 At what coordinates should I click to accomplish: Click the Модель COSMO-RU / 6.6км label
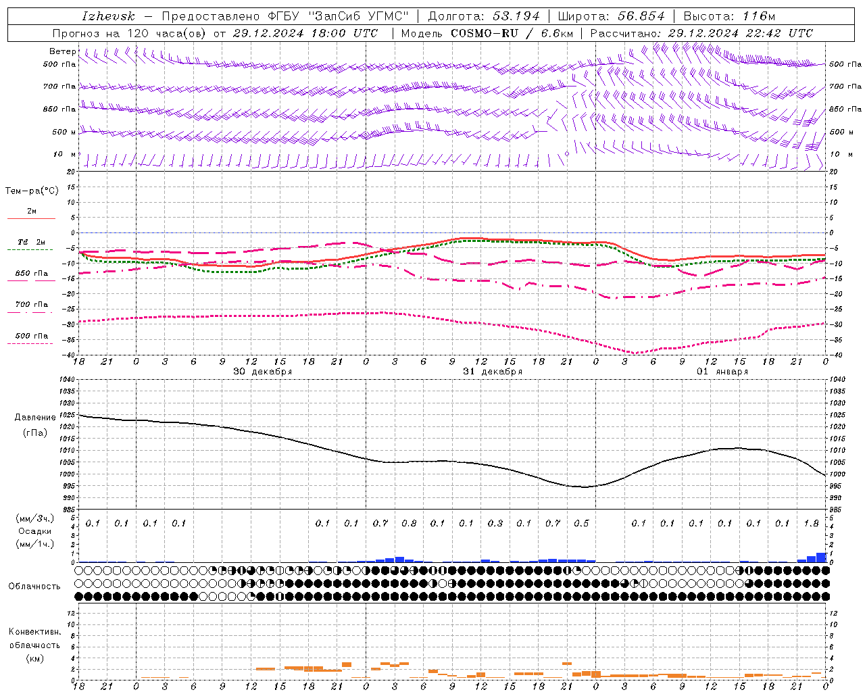pyautogui.click(x=487, y=33)
